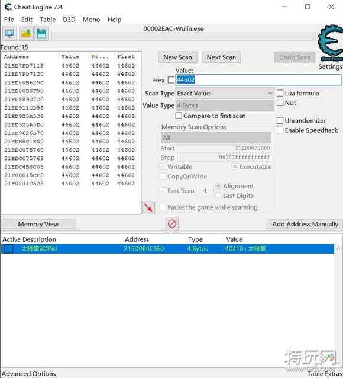Focus the scan Value input field
This screenshot has height=378, width=343.
click(x=258, y=79)
